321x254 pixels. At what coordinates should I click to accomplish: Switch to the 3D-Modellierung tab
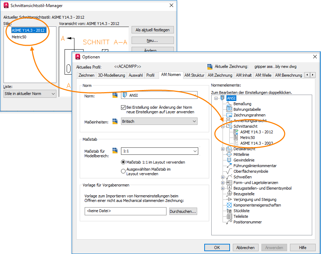[111, 75]
